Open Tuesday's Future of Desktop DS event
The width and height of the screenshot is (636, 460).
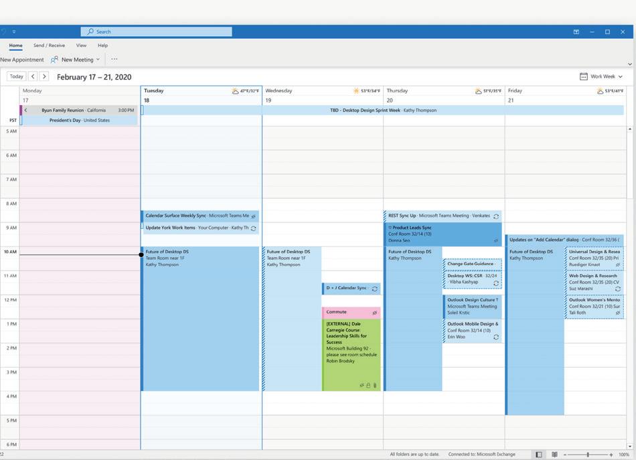pyautogui.click(x=200, y=319)
